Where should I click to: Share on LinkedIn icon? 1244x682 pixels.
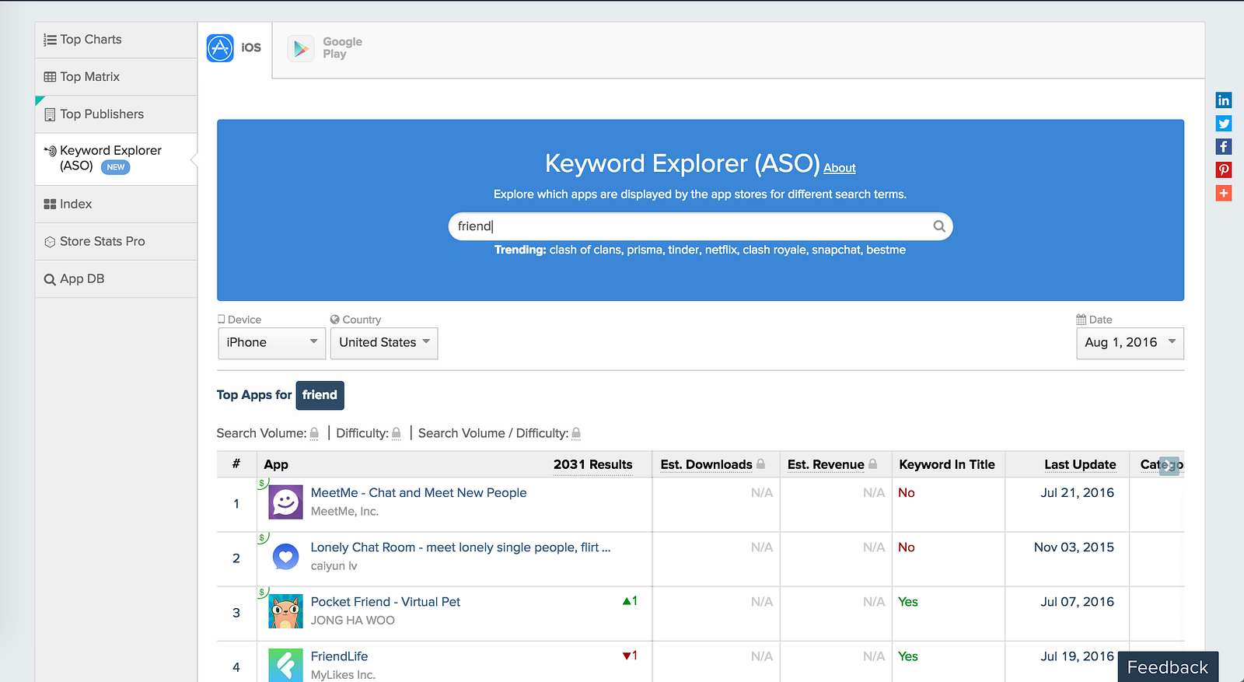click(x=1224, y=100)
